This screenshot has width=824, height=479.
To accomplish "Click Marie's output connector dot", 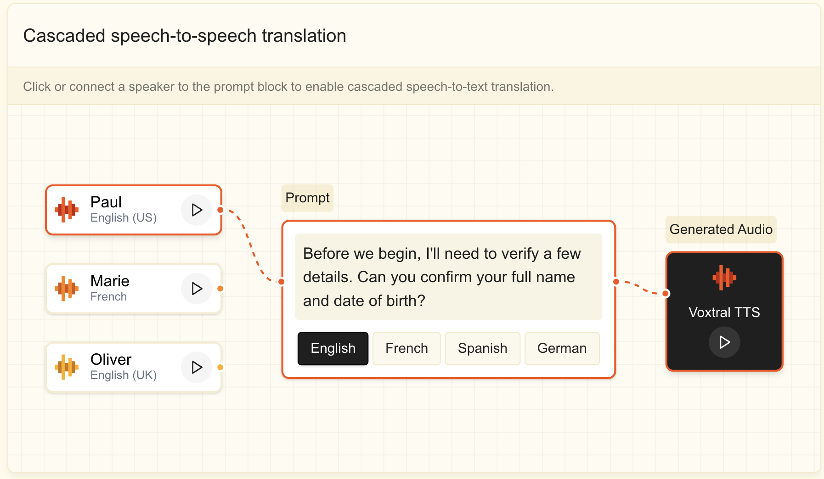I will tap(220, 289).
